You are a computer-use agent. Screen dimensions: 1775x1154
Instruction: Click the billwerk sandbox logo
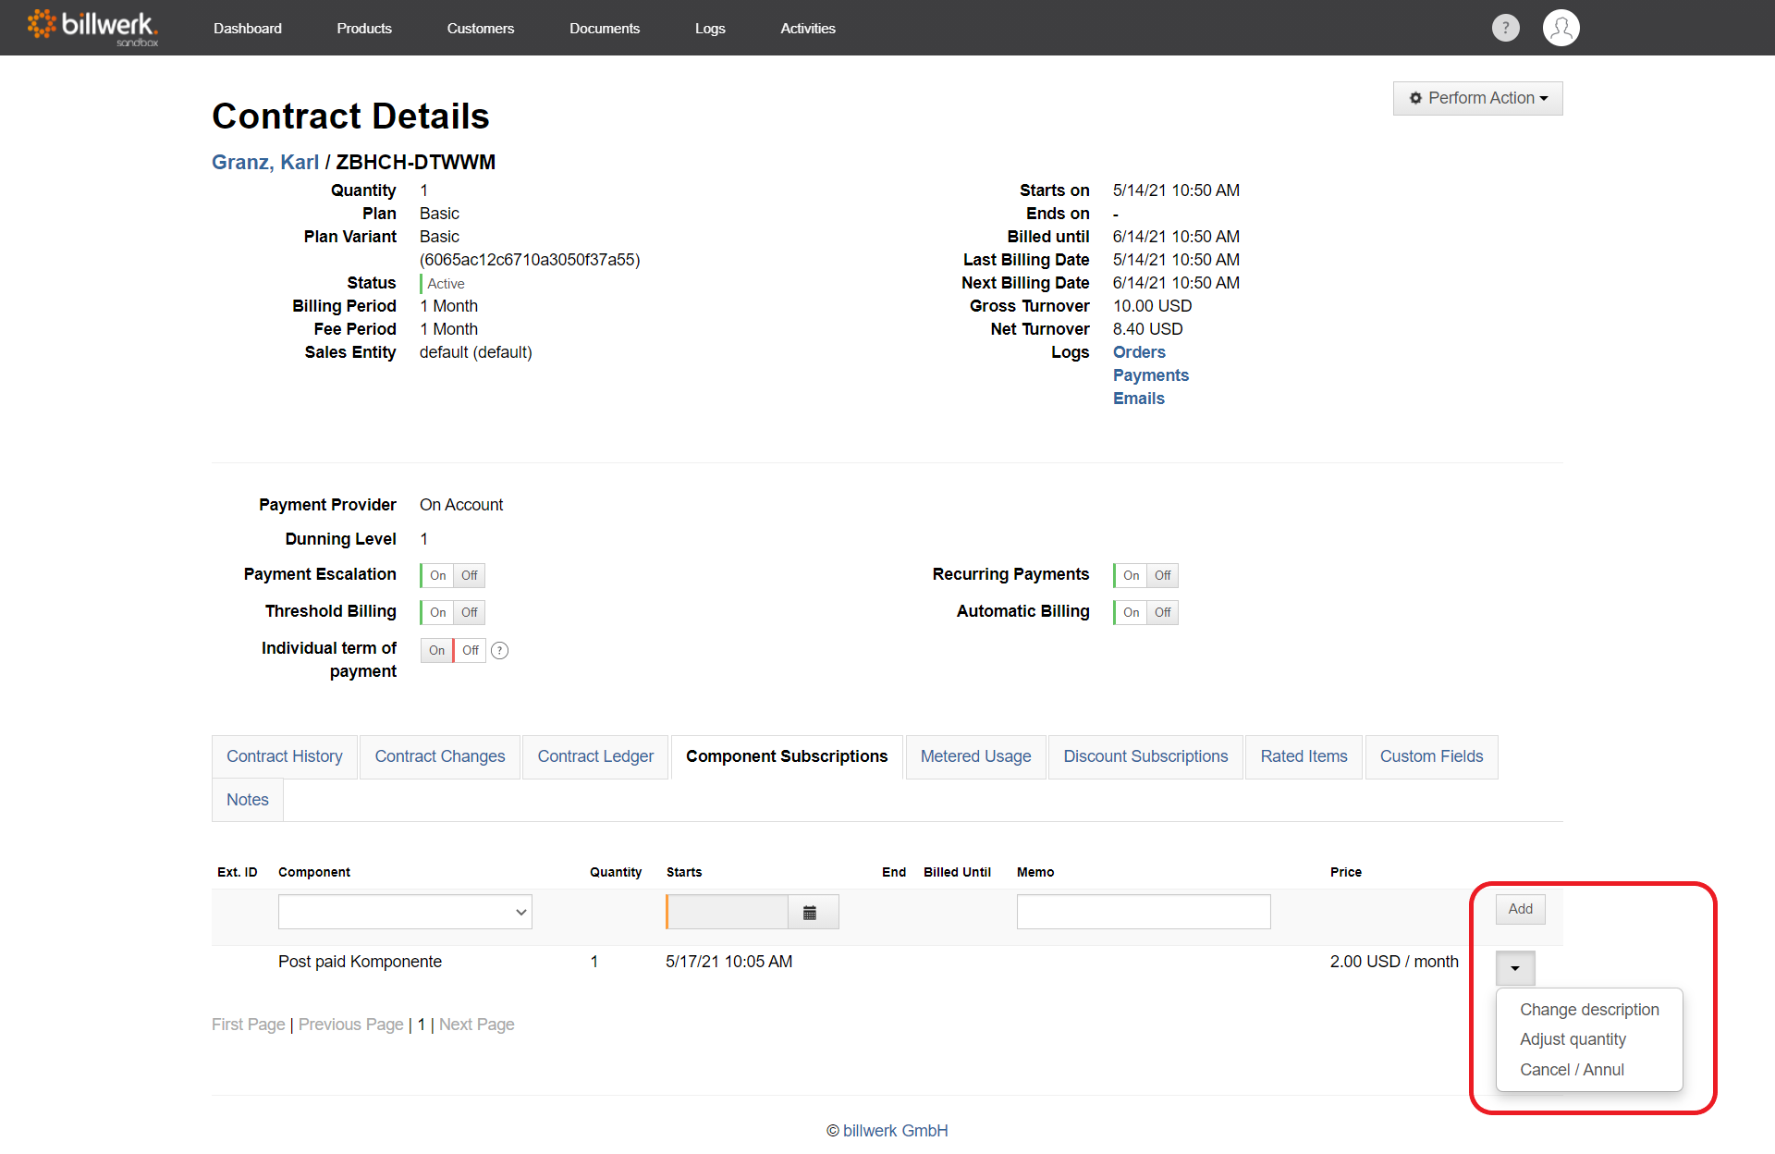(x=93, y=27)
